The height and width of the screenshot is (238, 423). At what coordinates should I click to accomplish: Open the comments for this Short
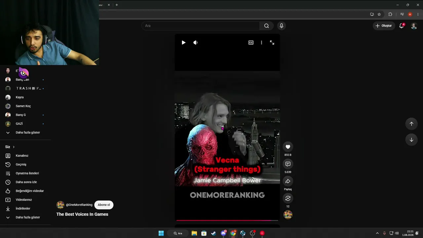288,164
